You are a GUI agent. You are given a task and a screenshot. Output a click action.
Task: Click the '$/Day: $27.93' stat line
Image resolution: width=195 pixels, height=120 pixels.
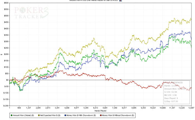pos(171,101)
